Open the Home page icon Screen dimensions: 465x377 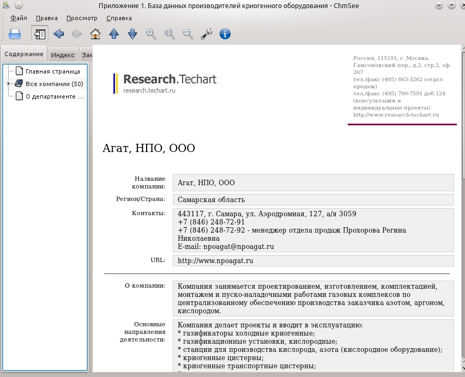[x=95, y=34]
